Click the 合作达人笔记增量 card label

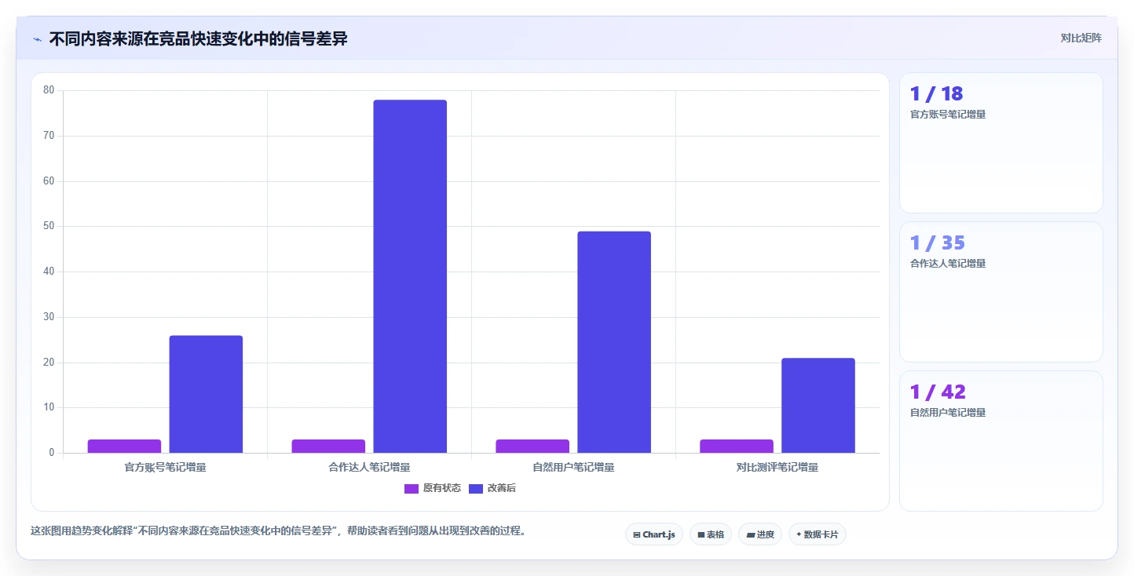pyautogui.click(x=948, y=264)
